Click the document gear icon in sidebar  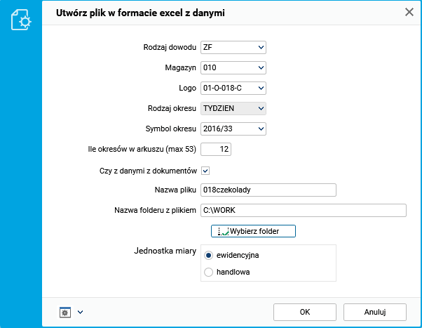[x=20, y=20]
